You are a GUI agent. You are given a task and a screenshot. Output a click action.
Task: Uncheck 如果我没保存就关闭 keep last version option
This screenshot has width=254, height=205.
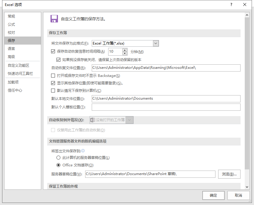coord(58,60)
